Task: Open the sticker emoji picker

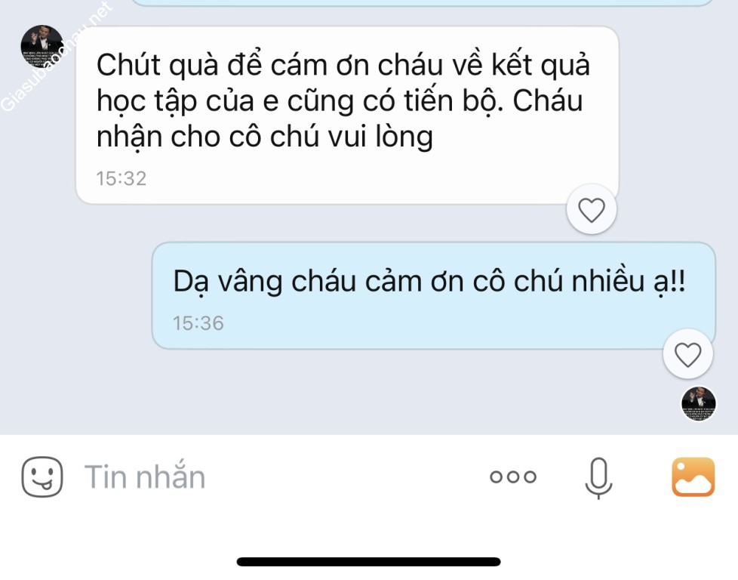Action: 42,477
